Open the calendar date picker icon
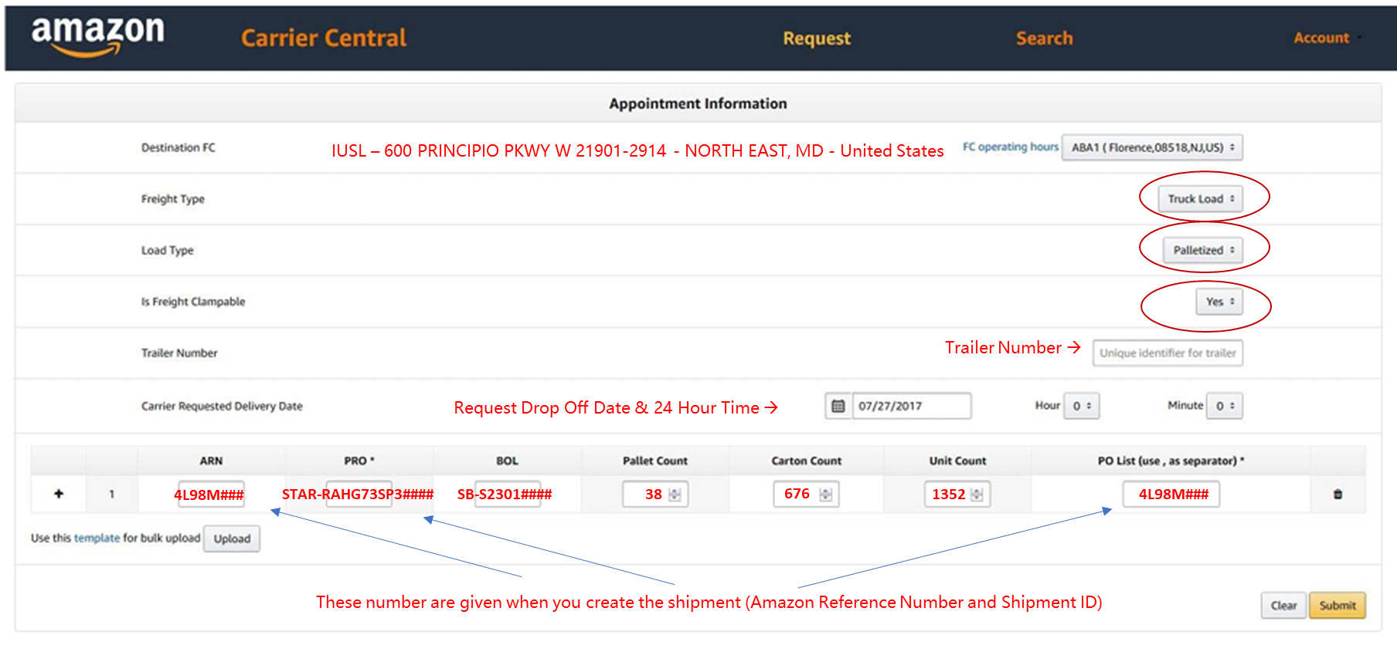Viewport: 1397px width, 645px height. [838, 406]
